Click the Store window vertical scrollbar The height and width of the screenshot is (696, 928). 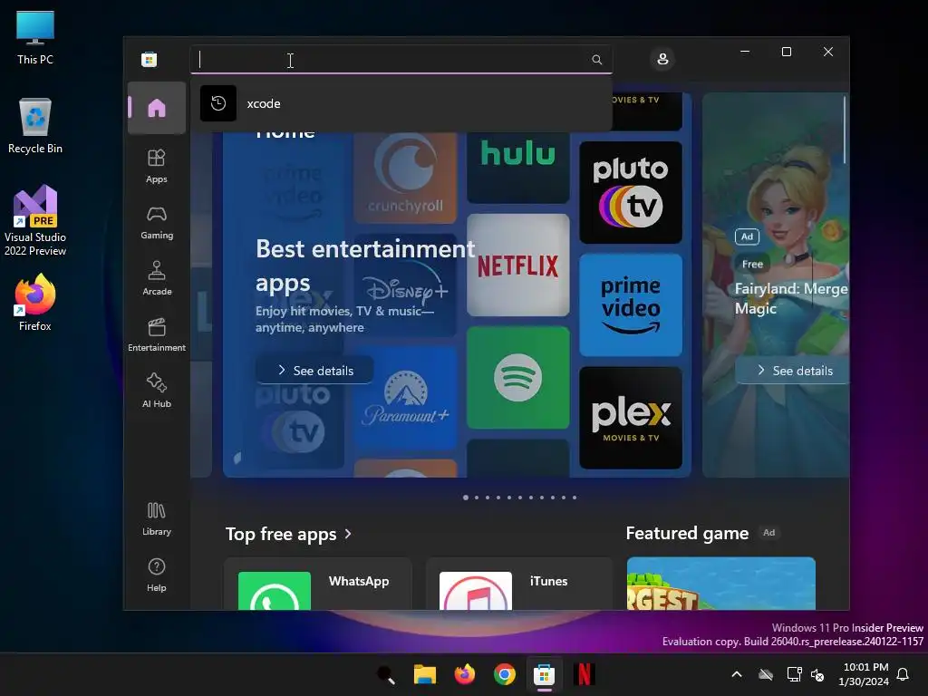(845, 130)
